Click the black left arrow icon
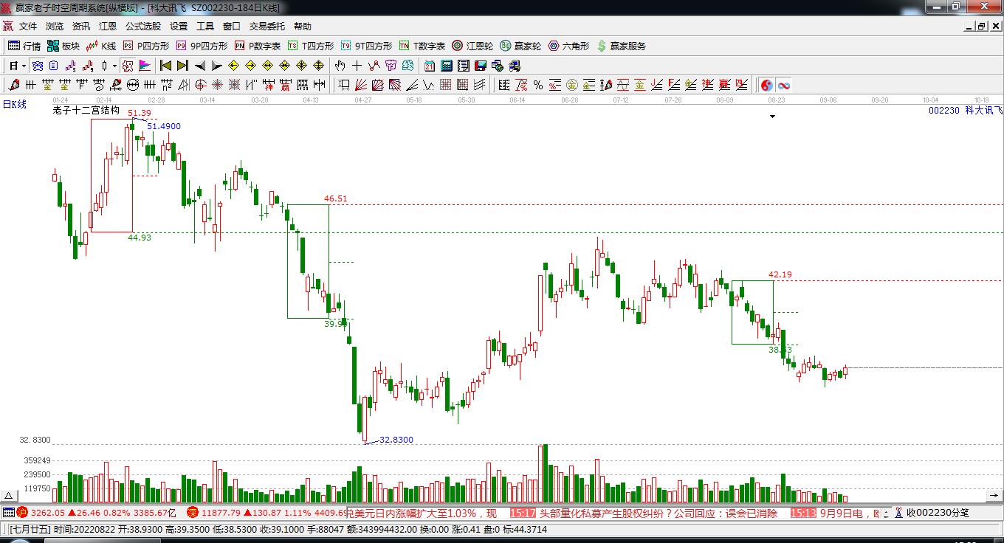Viewport: 1004px width, 543px height. coord(199,66)
